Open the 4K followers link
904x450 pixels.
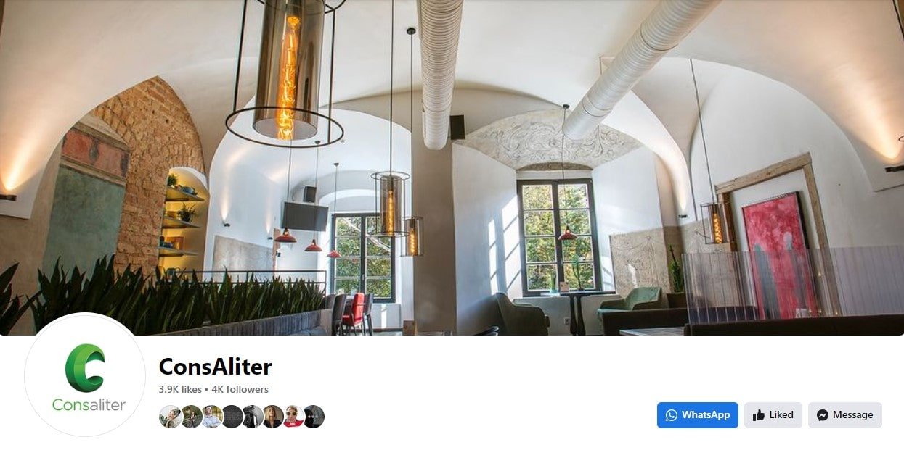pyautogui.click(x=240, y=389)
